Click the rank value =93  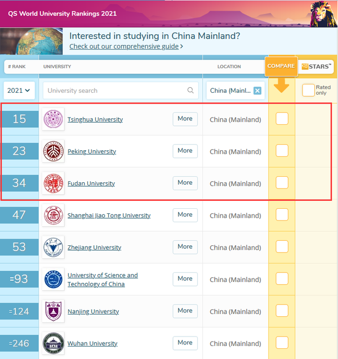click(19, 279)
